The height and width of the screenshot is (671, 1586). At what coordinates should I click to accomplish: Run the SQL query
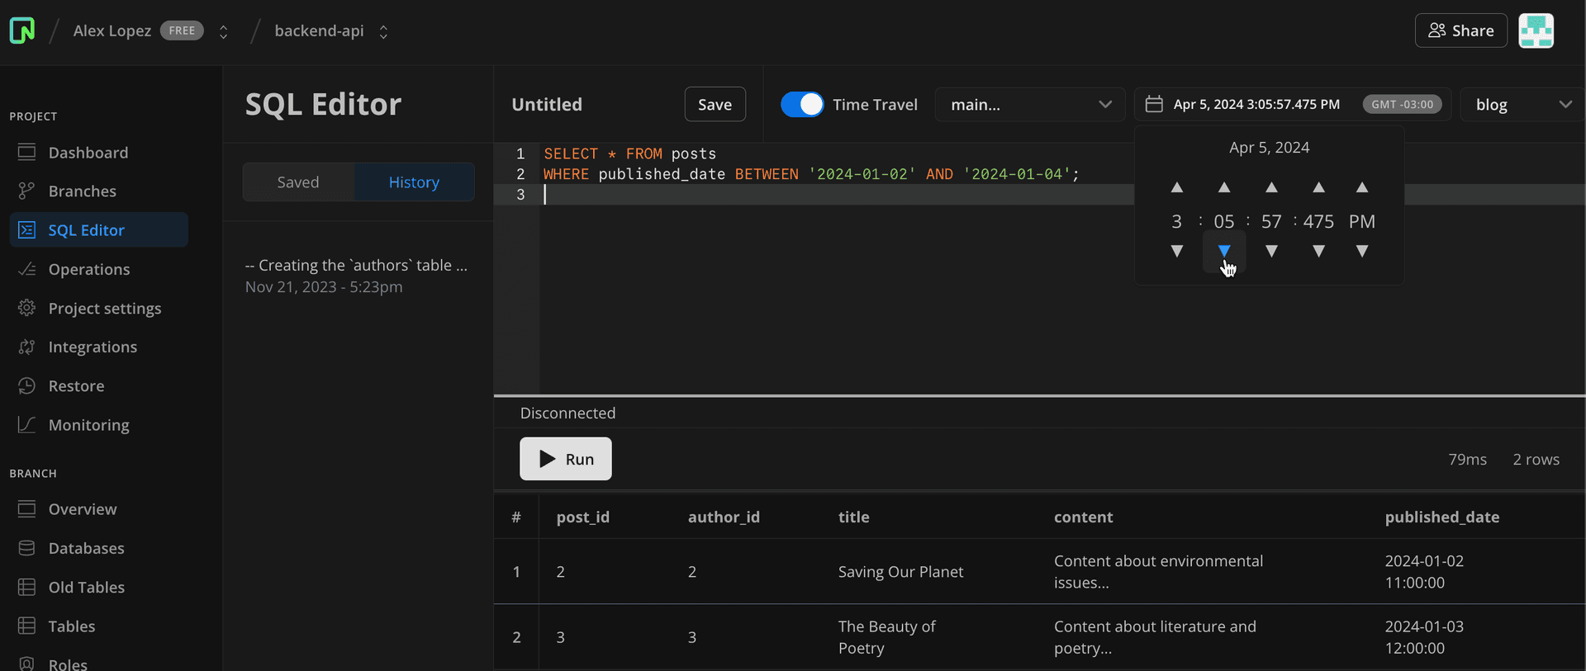click(x=566, y=459)
